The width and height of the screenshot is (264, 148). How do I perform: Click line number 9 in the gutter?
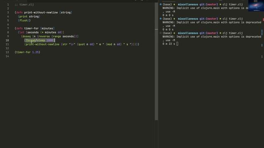(x=8, y=36)
